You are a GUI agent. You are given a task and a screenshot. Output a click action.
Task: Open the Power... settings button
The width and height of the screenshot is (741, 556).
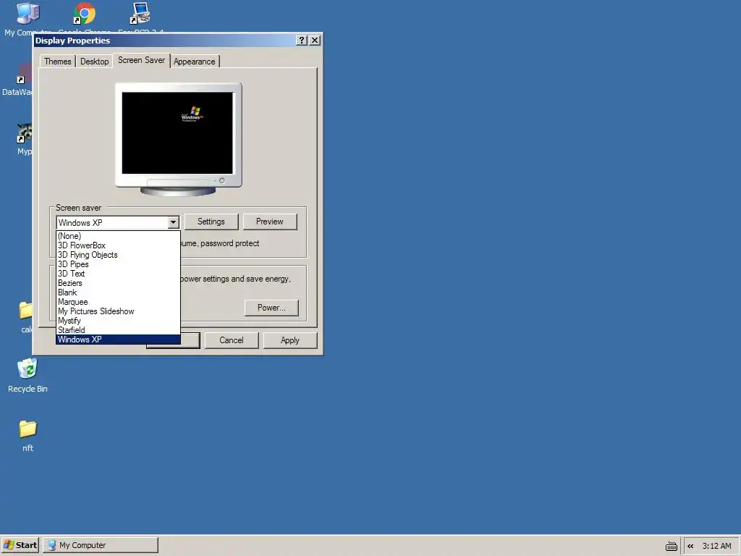(x=271, y=308)
